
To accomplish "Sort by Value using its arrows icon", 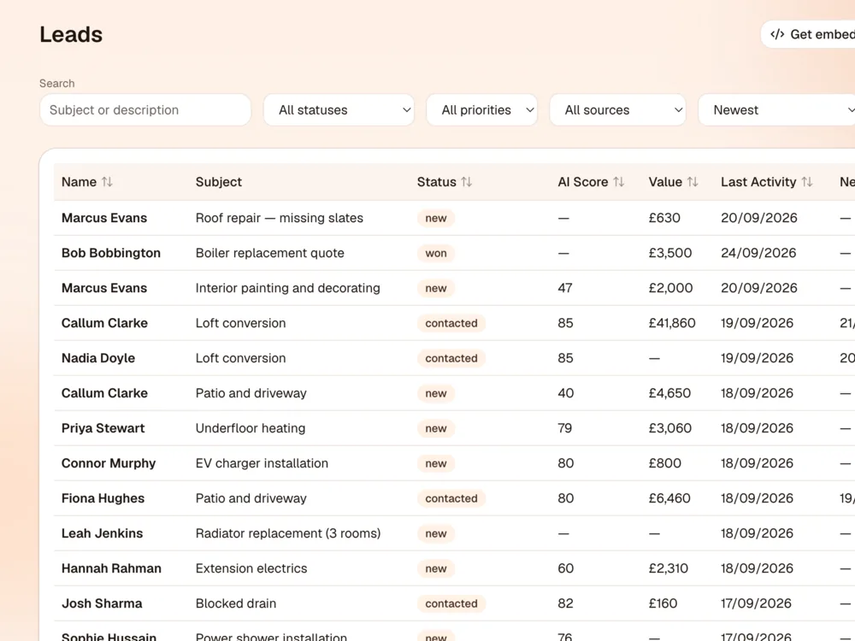I will click(693, 182).
